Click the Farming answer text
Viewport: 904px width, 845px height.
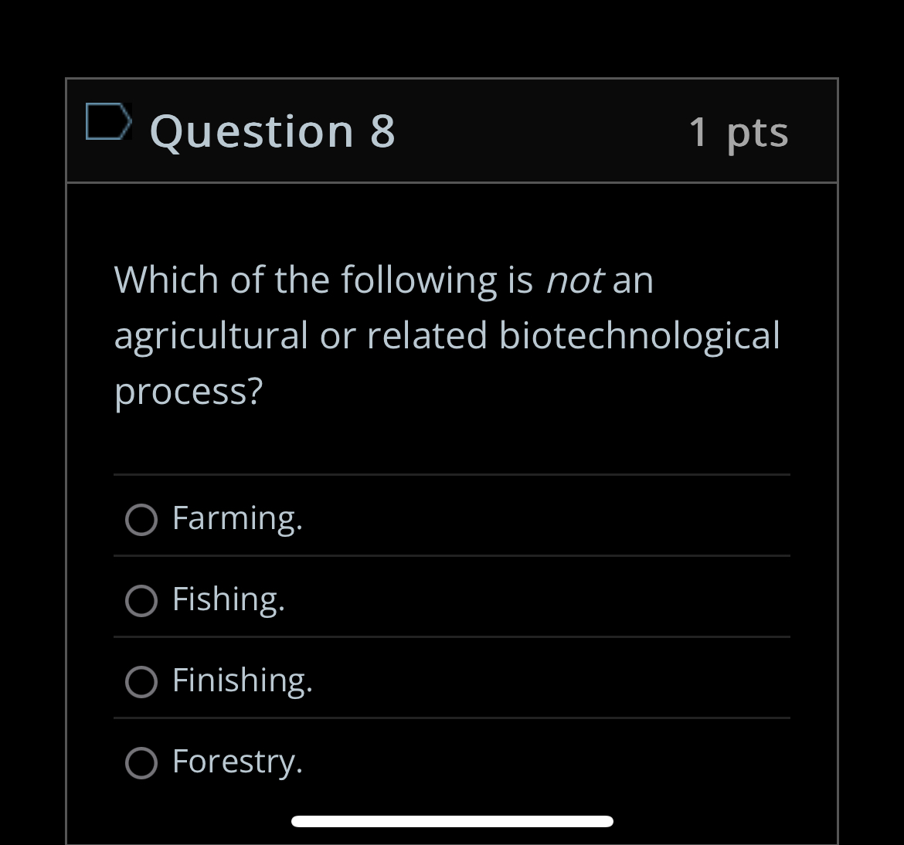point(237,518)
